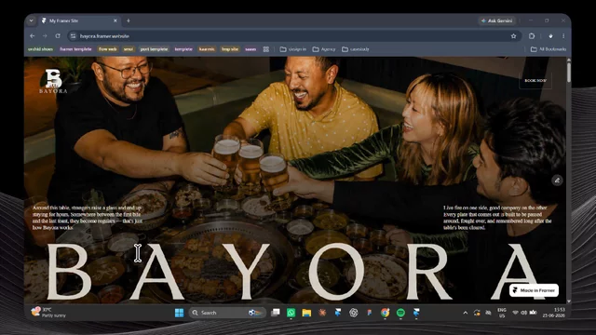The image size is (596, 335).
Task: Expand the Agency bookmarks folder
Action: (324, 49)
